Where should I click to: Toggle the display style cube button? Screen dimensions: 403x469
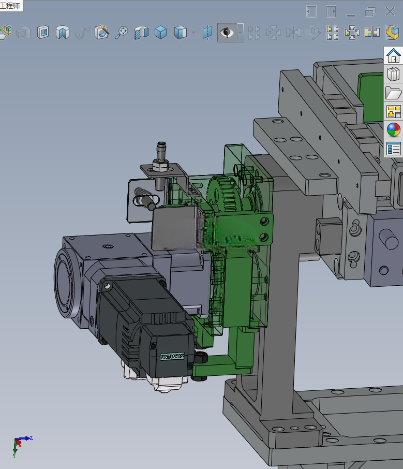(181, 32)
